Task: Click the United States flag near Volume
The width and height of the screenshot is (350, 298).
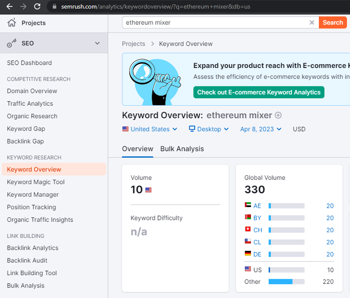Action: [148, 190]
